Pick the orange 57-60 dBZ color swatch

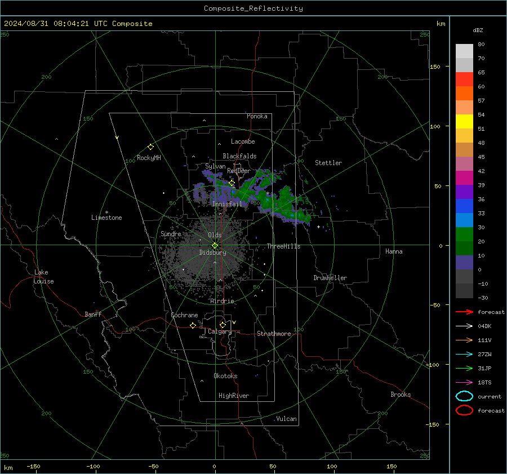point(464,94)
